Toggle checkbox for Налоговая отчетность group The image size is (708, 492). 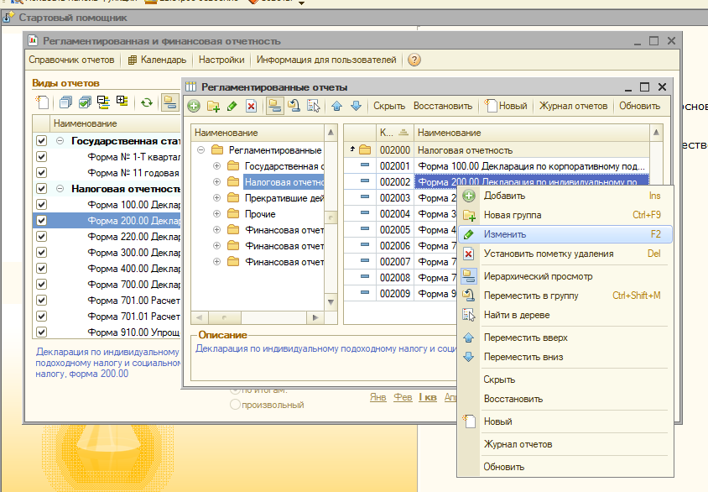point(42,188)
